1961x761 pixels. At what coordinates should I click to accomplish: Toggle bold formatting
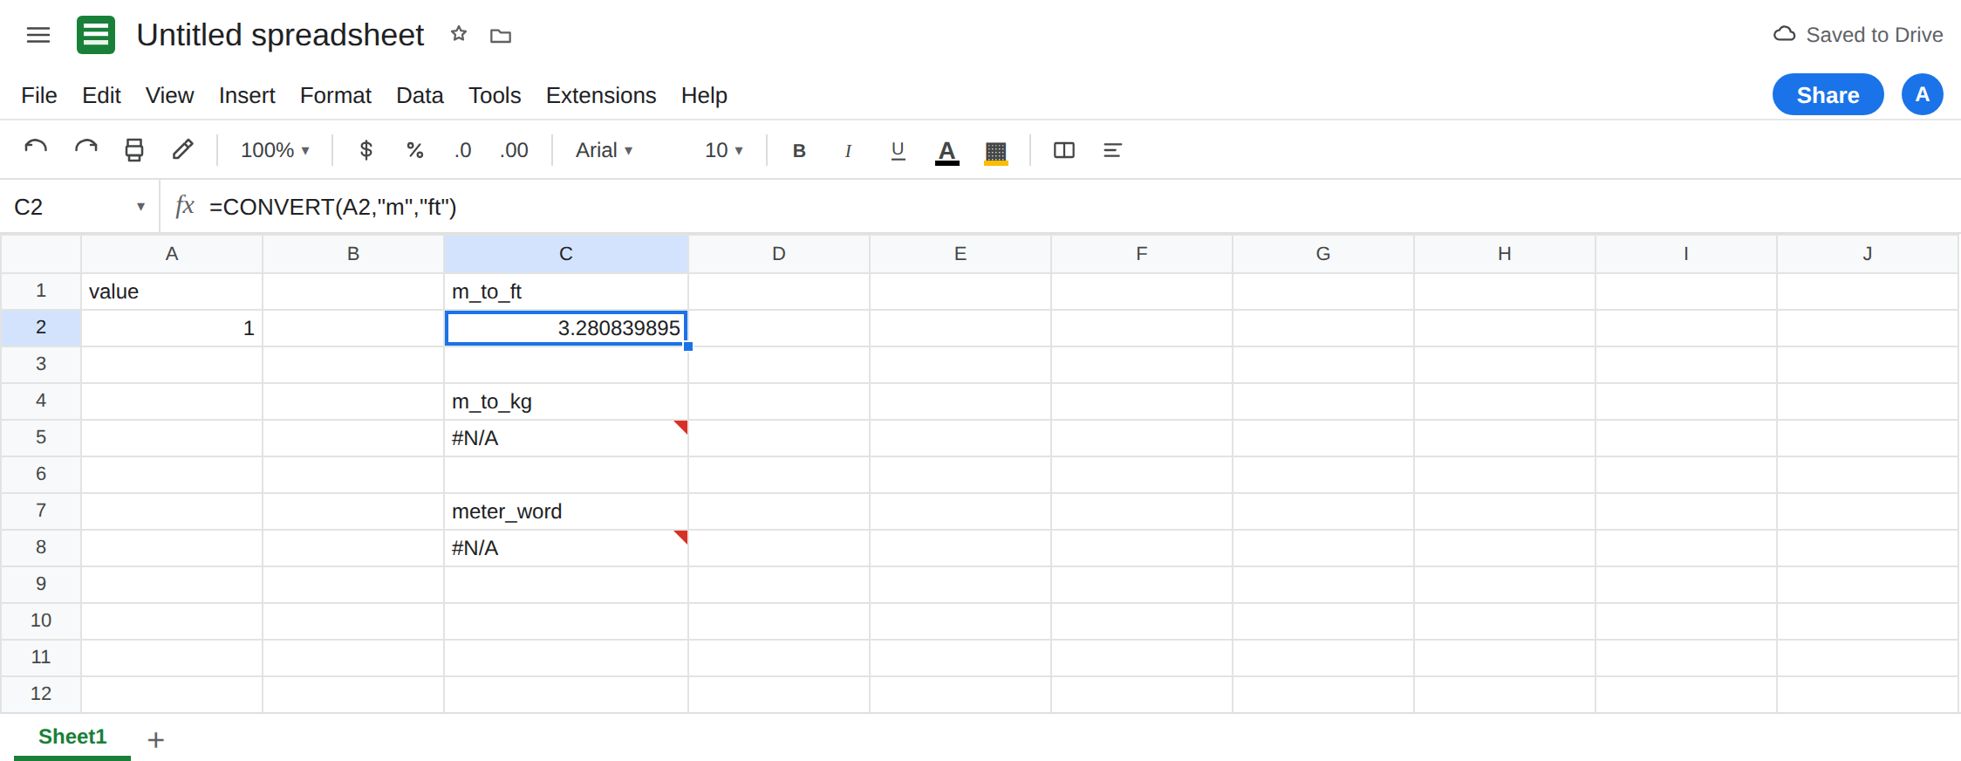[x=799, y=150]
